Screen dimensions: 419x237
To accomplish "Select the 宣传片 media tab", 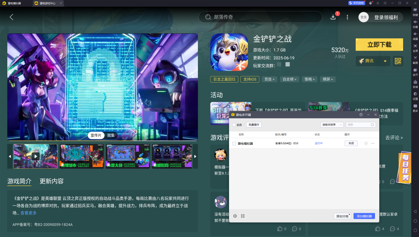I will [96, 135].
